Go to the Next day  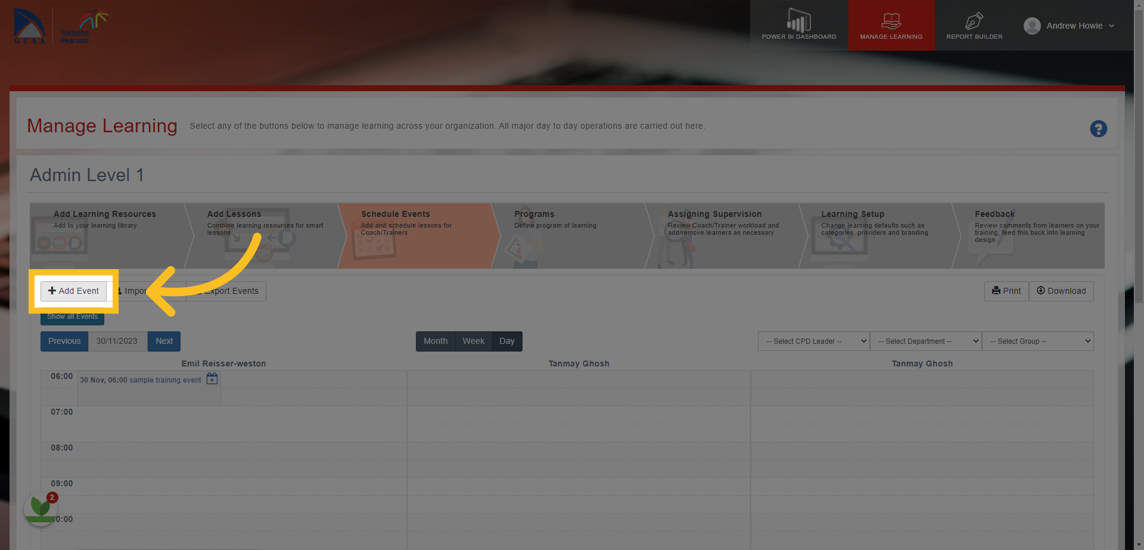point(164,341)
